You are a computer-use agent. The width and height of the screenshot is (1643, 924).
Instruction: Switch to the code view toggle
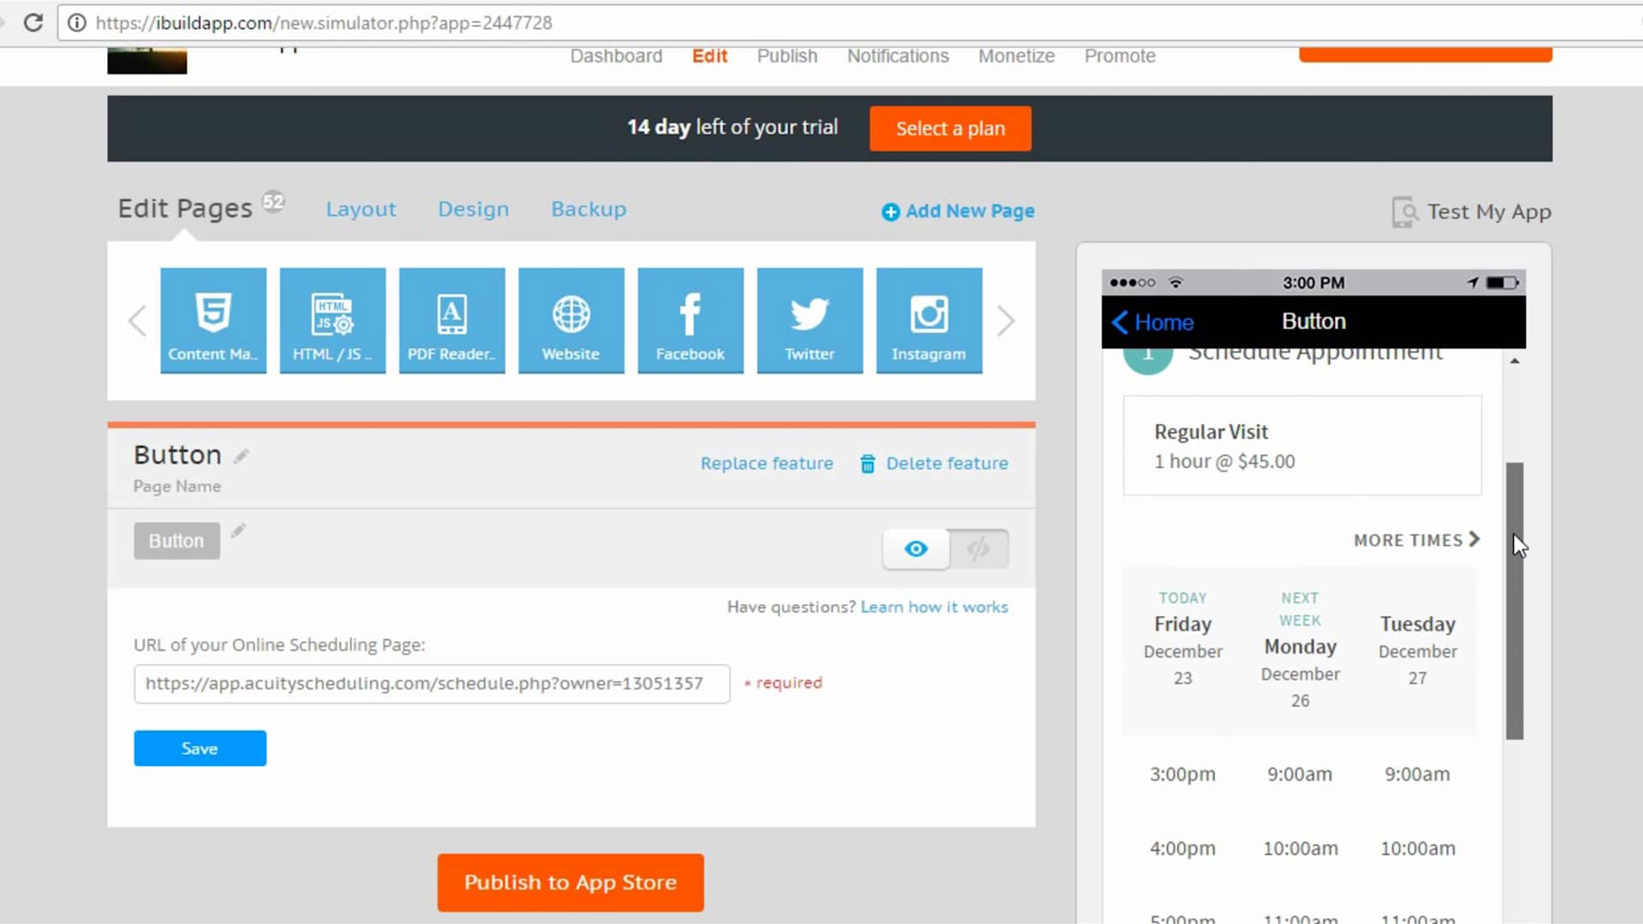coord(979,548)
